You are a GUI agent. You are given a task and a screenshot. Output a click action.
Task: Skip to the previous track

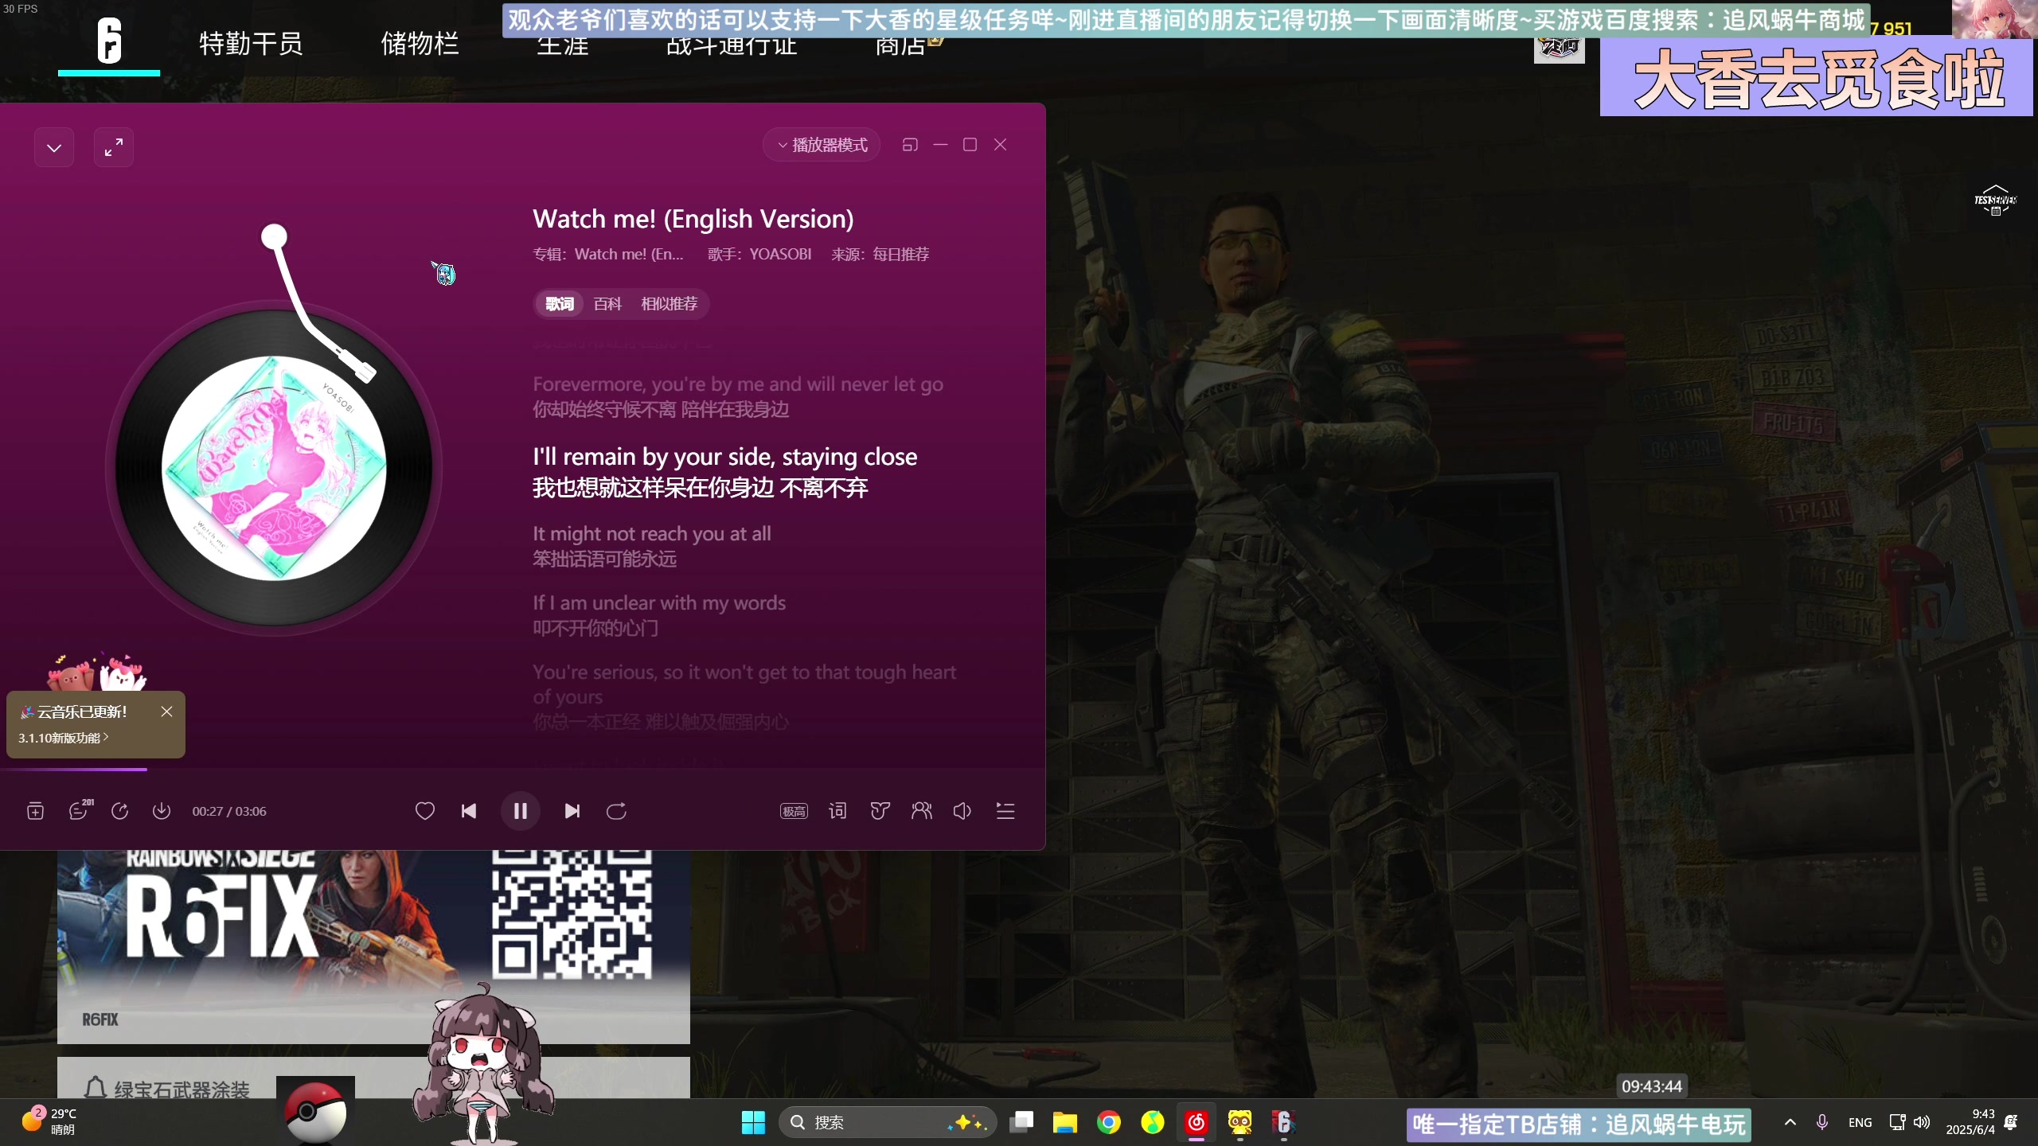(x=469, y=811)
